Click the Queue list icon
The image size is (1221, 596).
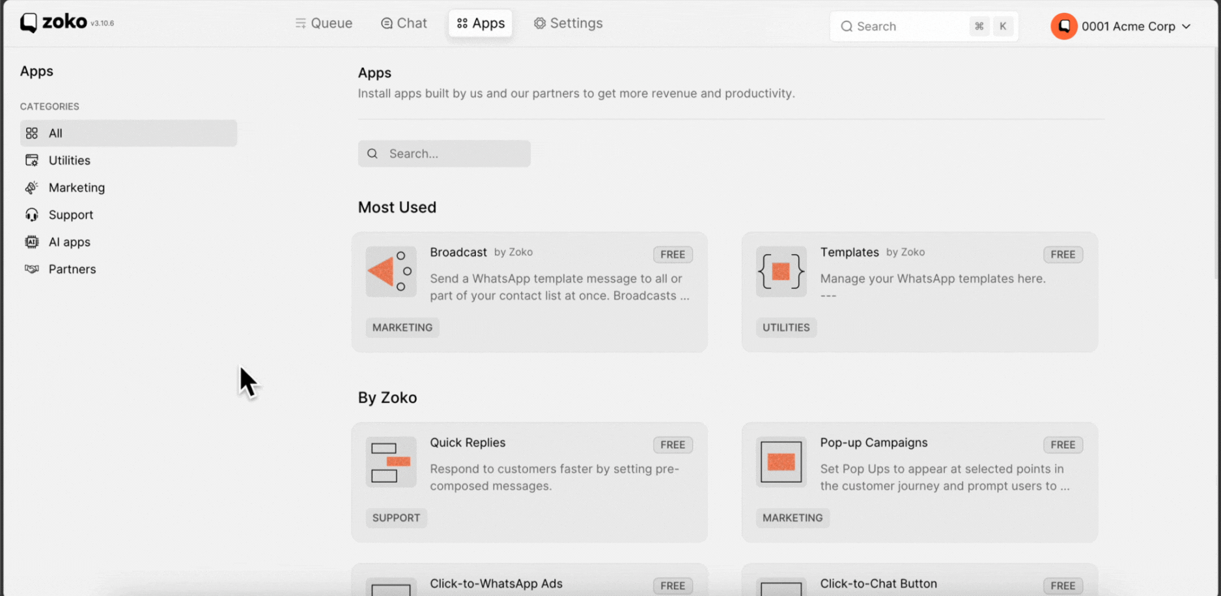click(300, 23)
